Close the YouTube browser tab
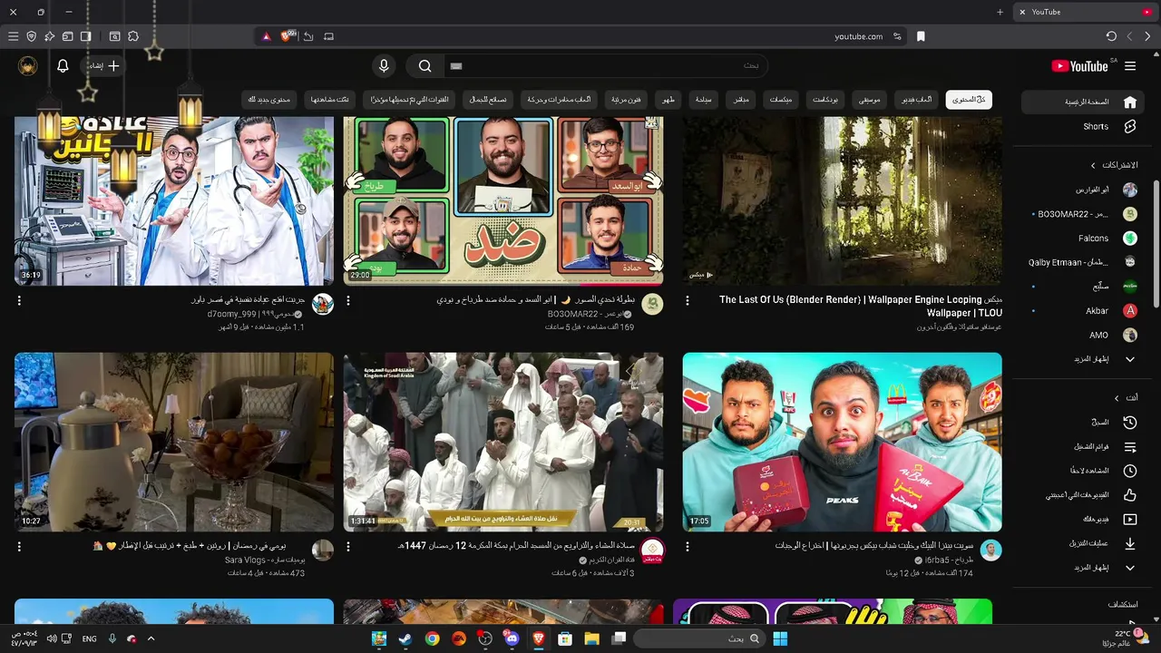1161x653 pixels. 1022,12
